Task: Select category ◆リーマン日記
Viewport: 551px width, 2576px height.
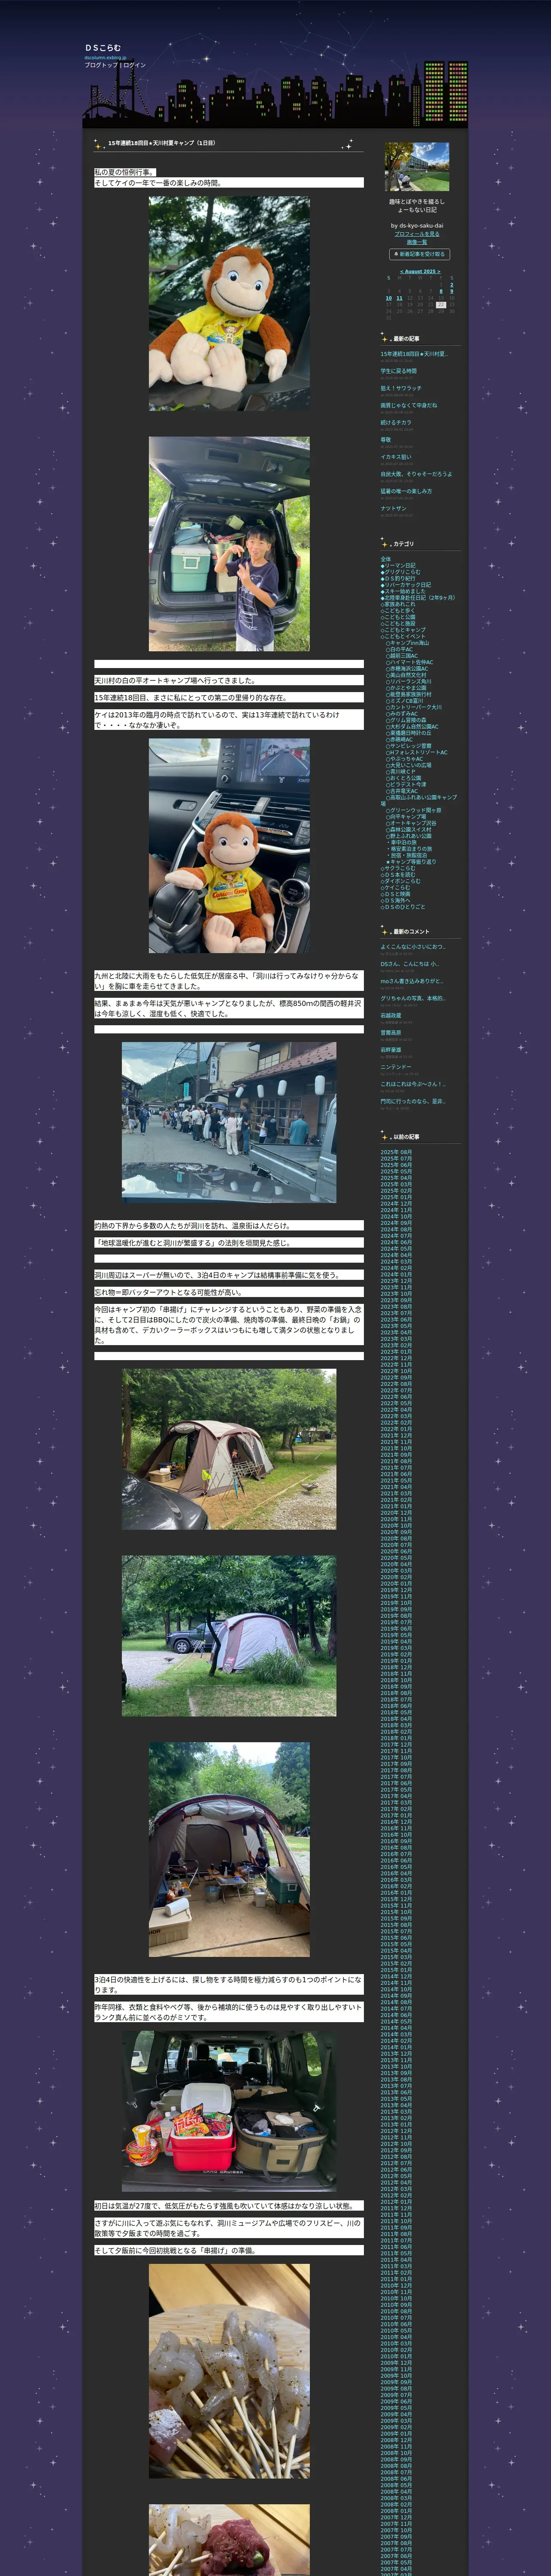Action: [397, 565]
